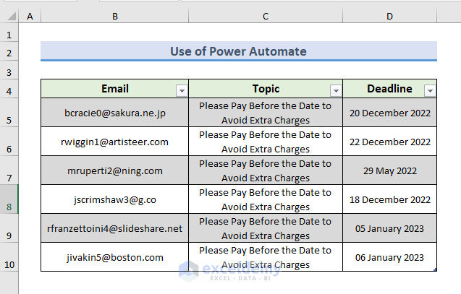Select cell rfranzettoini4@slideshare.net

point(114,228)
